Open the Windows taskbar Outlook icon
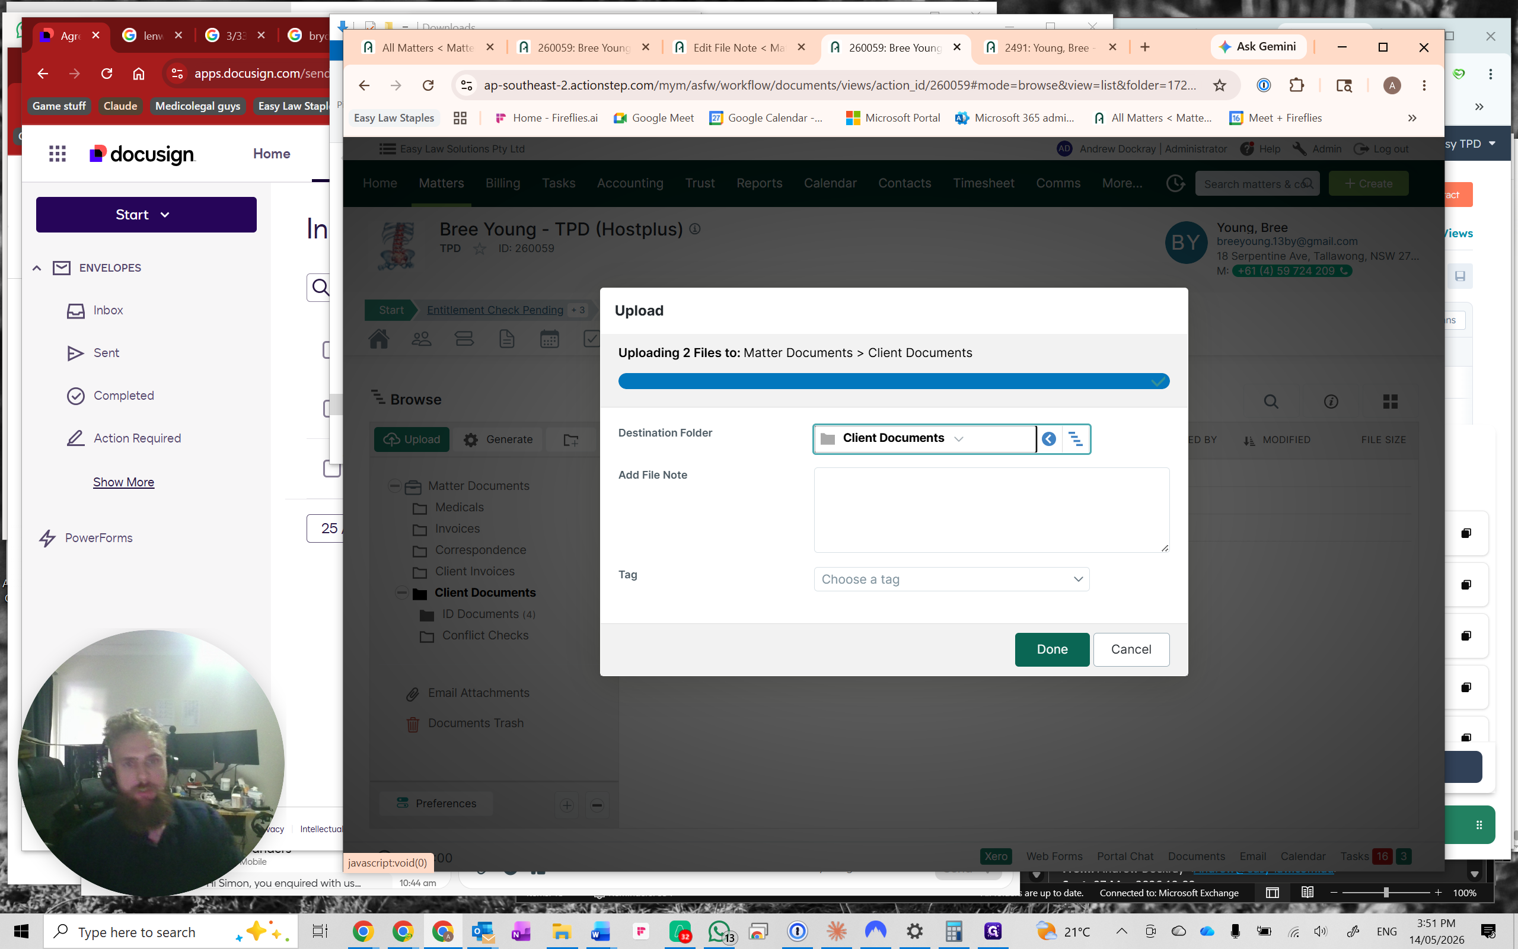1518x949 pixels. click(x=481, y=931)
